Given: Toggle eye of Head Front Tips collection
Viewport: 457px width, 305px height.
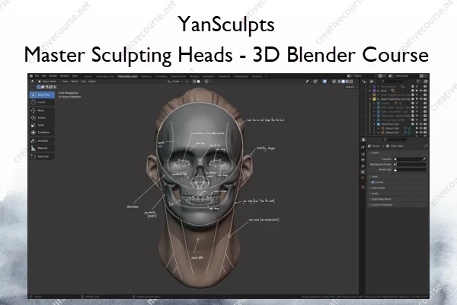Looking at the screenshot, I should 421,124.
